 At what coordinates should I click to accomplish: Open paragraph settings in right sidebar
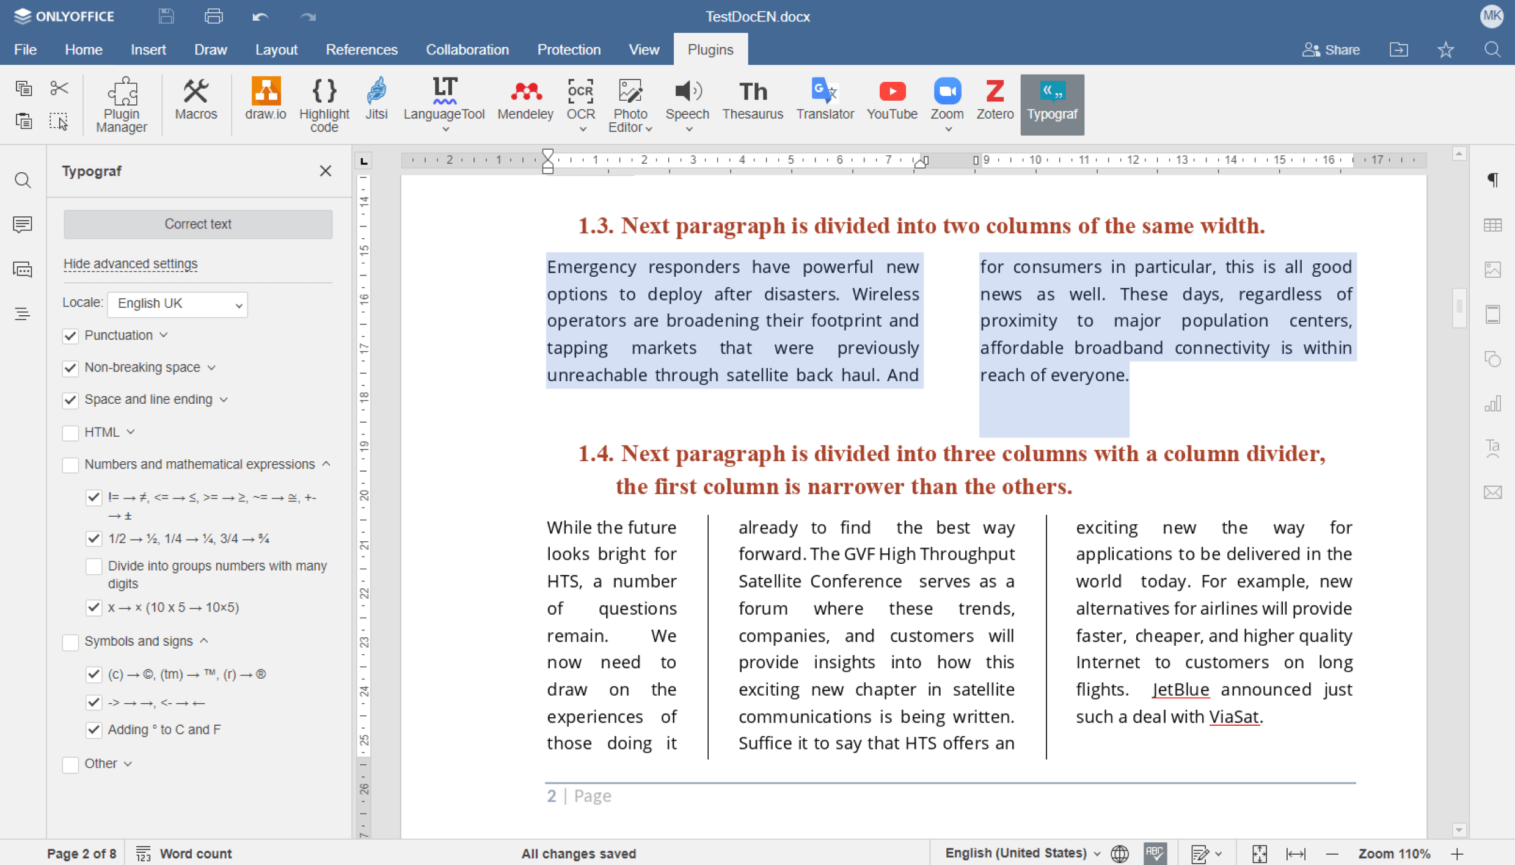point(1492,180)
